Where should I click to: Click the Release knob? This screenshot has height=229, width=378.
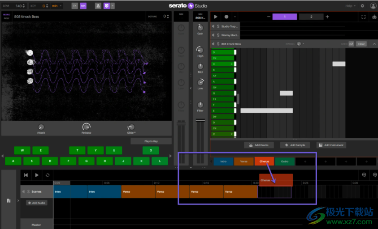click(86, 127)
